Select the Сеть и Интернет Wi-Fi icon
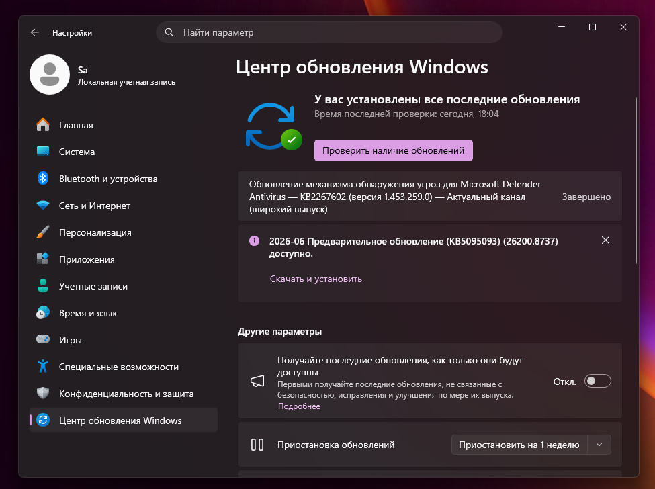Screen dimensions: 655x489 click(42, 206)
